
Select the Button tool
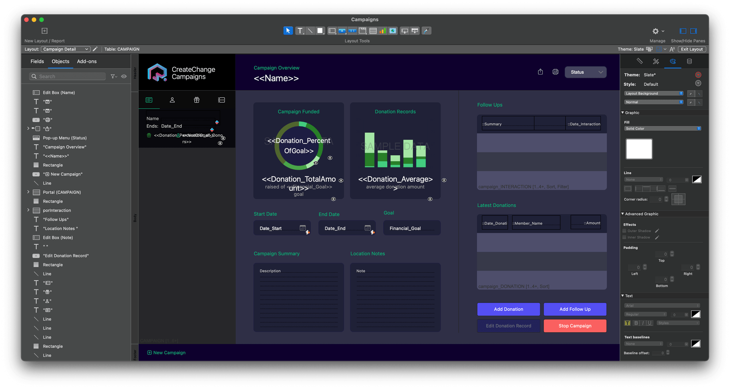tap(342, 31)
